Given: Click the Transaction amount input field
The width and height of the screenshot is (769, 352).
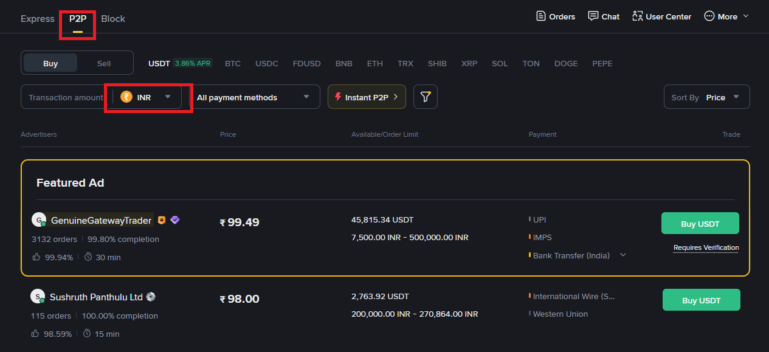Looking at the screenshot, I should [x=66, y=97].
